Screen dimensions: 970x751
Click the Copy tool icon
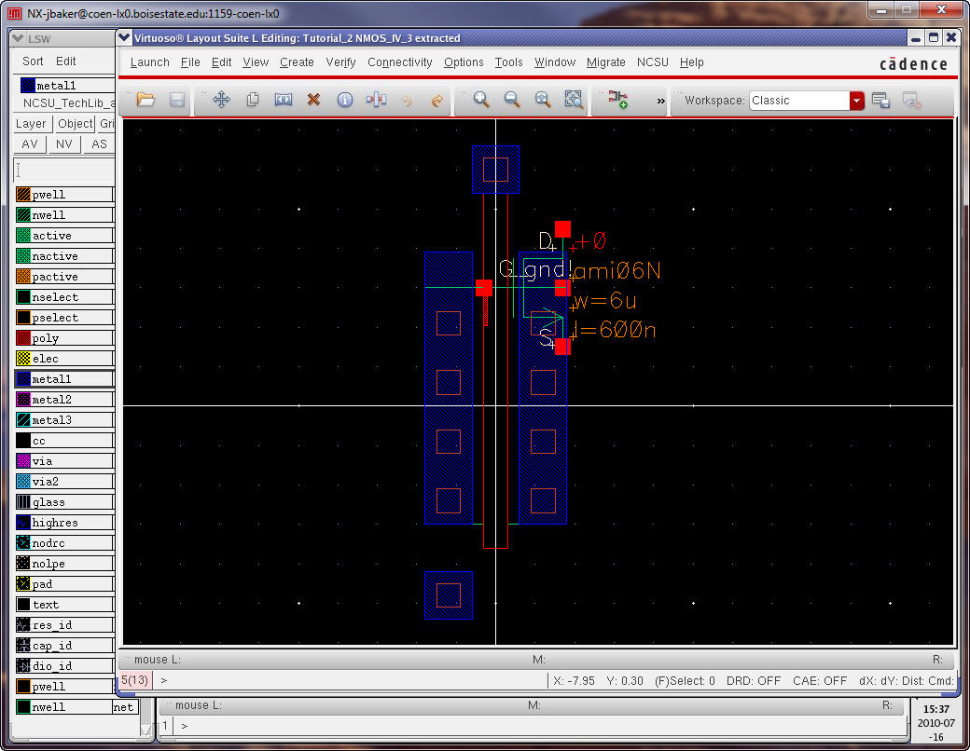click(x=252, y=100)
